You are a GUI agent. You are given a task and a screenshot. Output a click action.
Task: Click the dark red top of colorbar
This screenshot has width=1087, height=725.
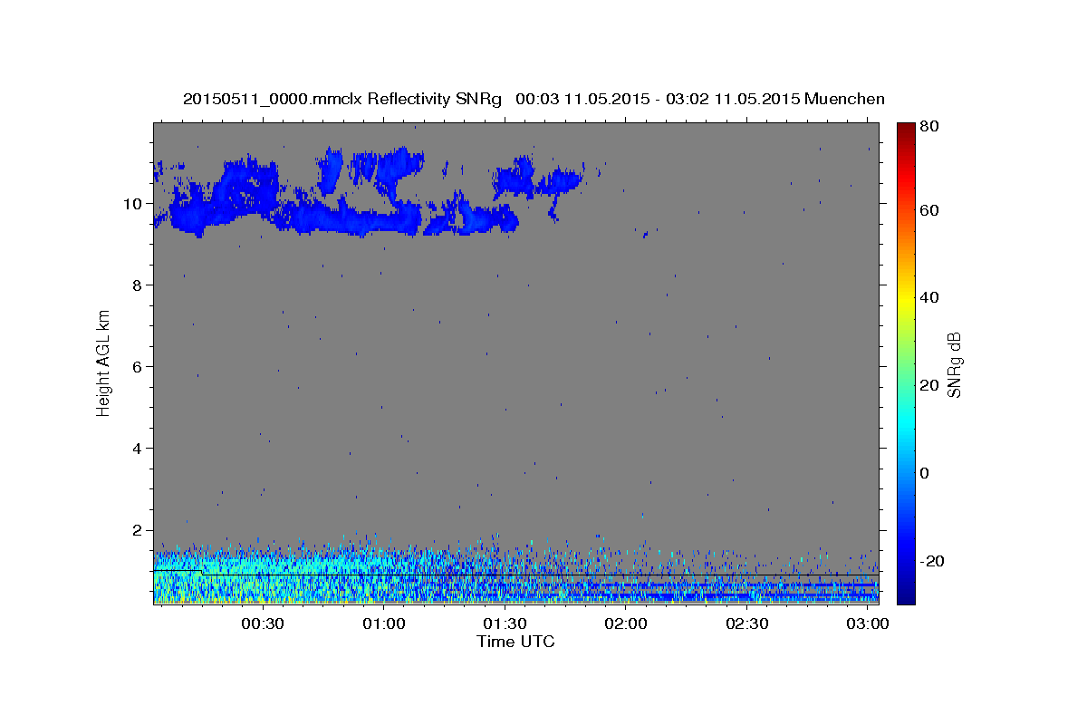pos(905,129)
